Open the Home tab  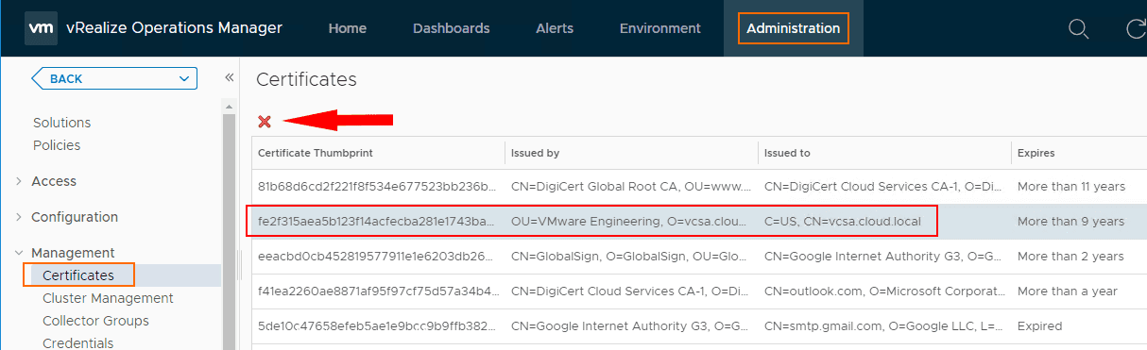pos(347,28)
